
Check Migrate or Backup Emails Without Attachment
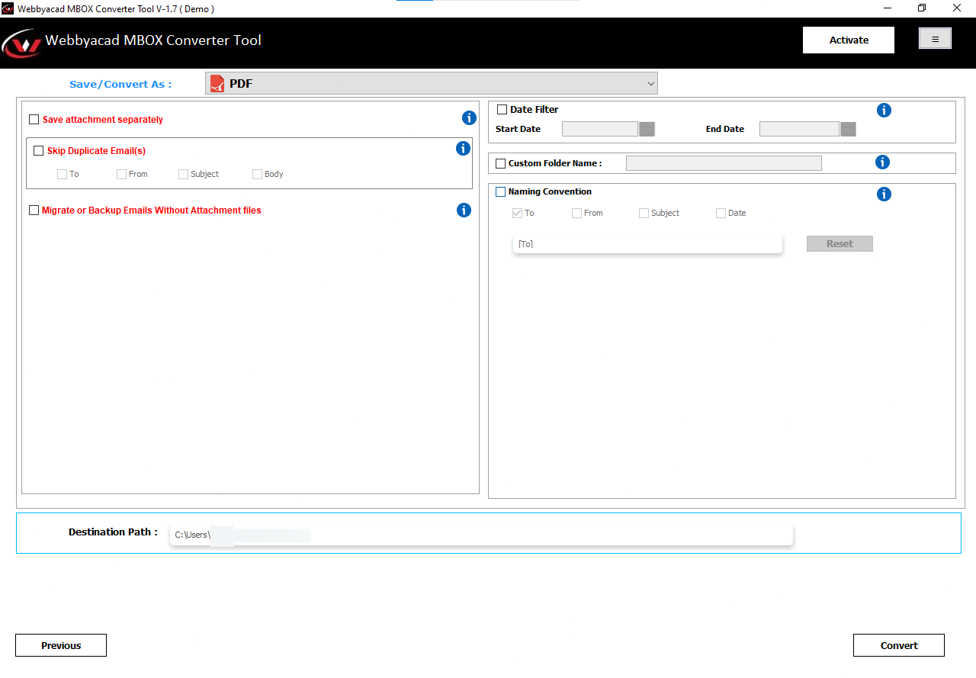(x=34, y=210)
